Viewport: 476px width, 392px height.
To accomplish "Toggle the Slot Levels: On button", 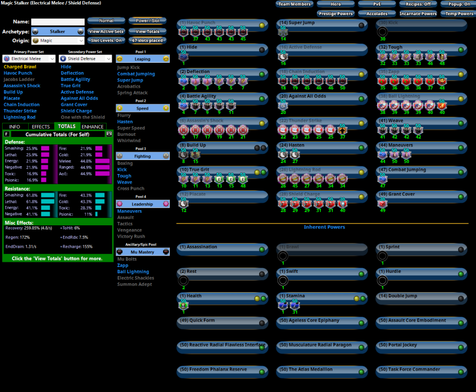I will coord(106,40).
